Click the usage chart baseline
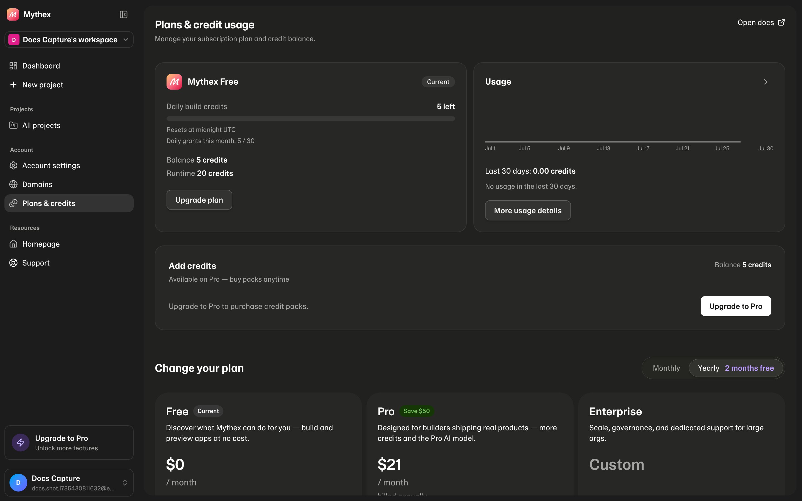 pos(612,142)
